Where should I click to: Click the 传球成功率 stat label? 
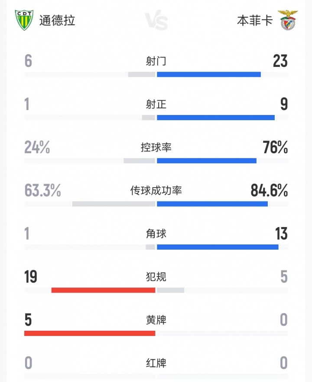pyautogui.click(x=156, y=191)
